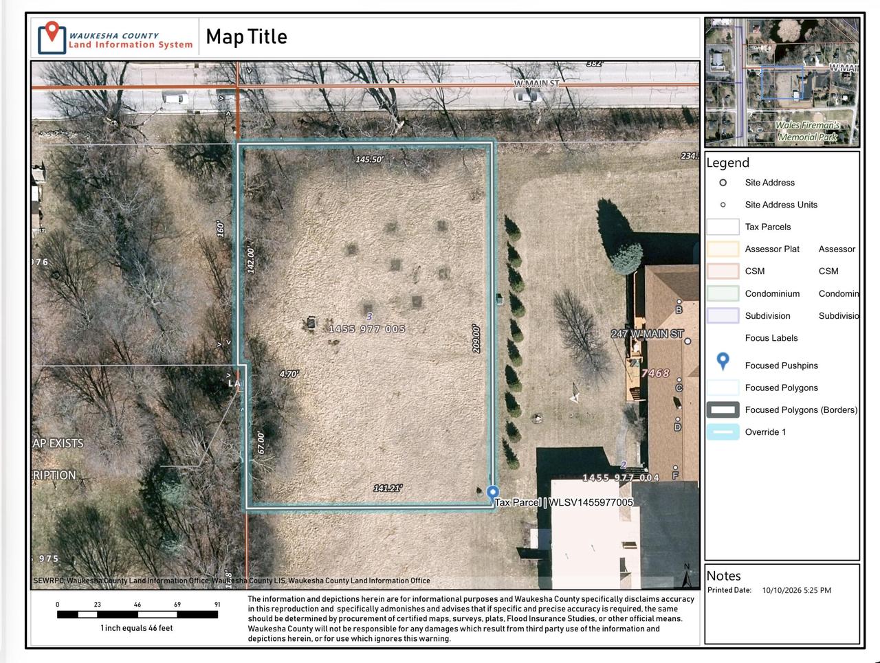Click the "1 inch equals 46 feet" text
The width and height of the screenshot is (880, 663).
pyautogui.click(x=137, y=628)
